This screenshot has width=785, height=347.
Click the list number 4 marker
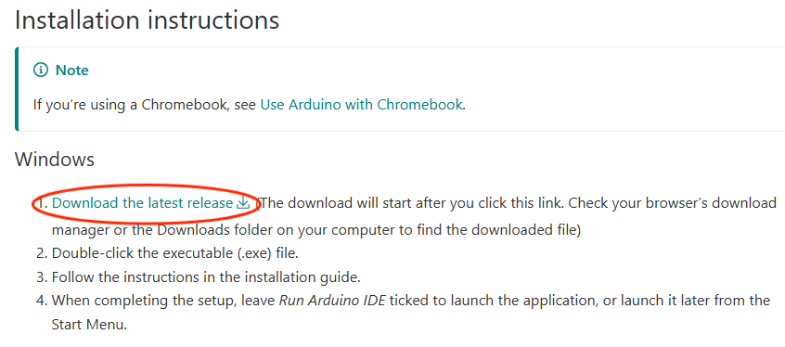pyautogui.click(x=42, y=301)
